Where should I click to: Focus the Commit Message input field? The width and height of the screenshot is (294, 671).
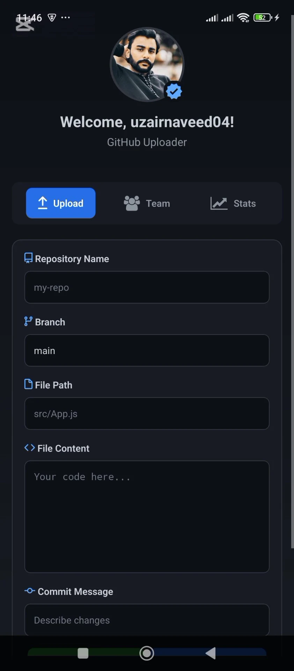[x=147, y=620]
